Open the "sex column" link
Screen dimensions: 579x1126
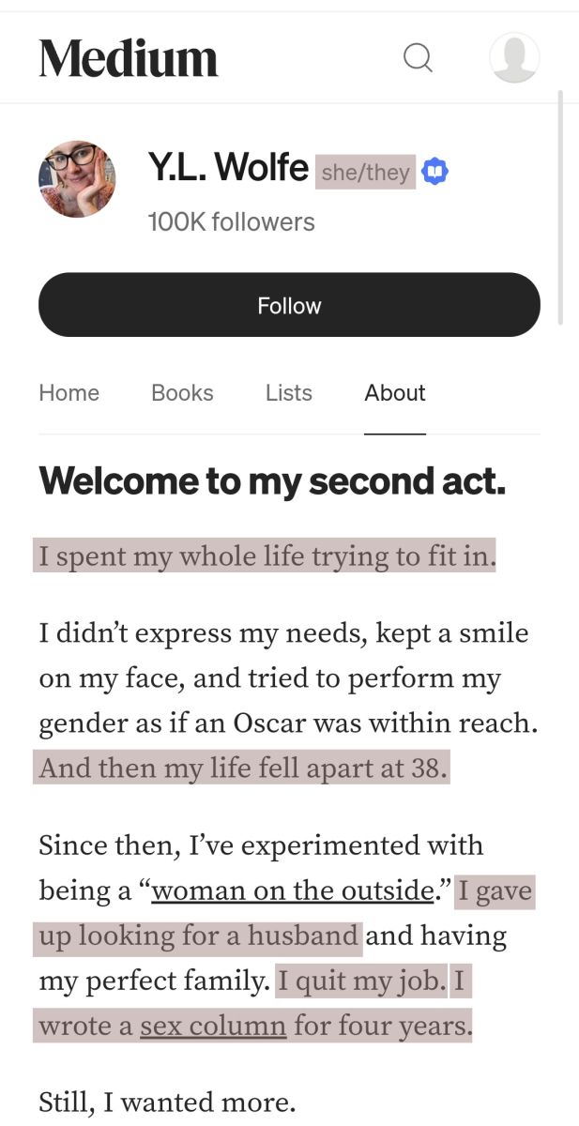pyautogui.click(x=213, y=1026)
